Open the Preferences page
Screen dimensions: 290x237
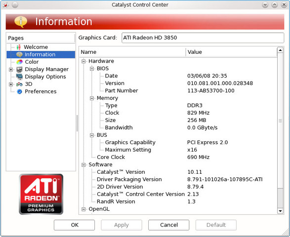tap(41, 91)
